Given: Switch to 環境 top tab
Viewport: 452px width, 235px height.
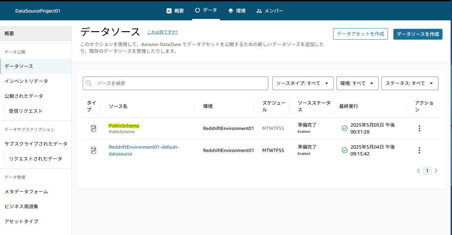Looking at the screenshot, I should point(237,11).
